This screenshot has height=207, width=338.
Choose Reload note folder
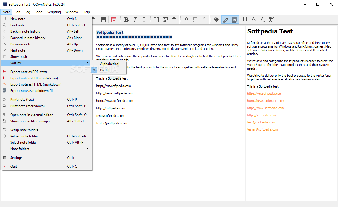[x=46, y=136]
